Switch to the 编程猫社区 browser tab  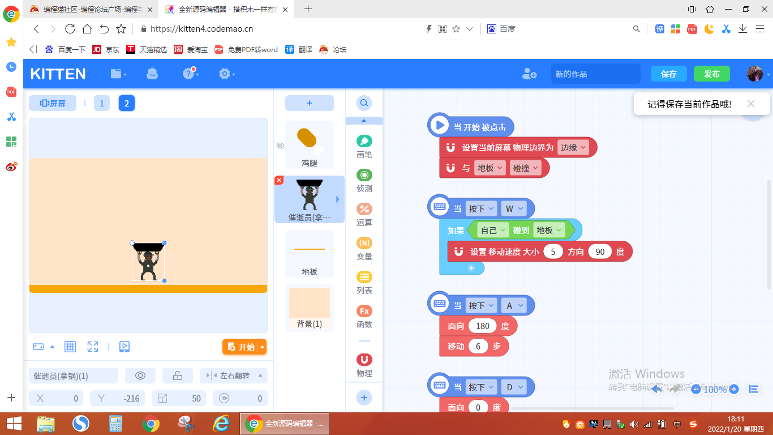92,9
